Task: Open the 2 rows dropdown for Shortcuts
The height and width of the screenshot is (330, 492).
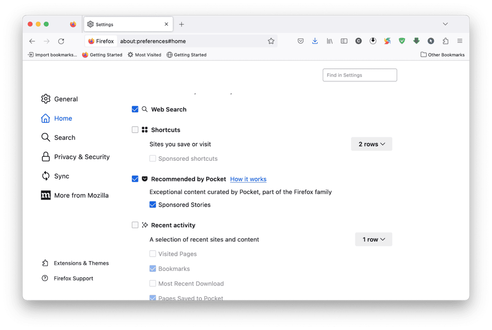Action: [371, 144]
